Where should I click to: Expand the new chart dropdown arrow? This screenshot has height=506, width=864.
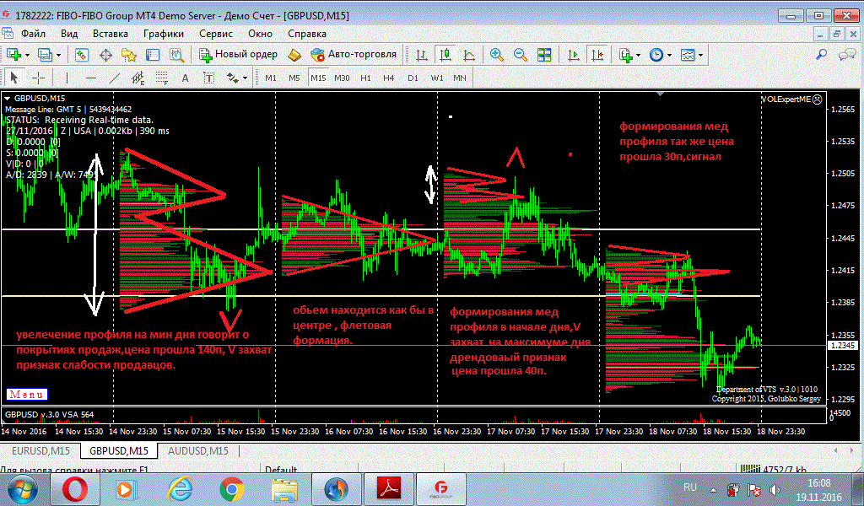click(28, 55)
